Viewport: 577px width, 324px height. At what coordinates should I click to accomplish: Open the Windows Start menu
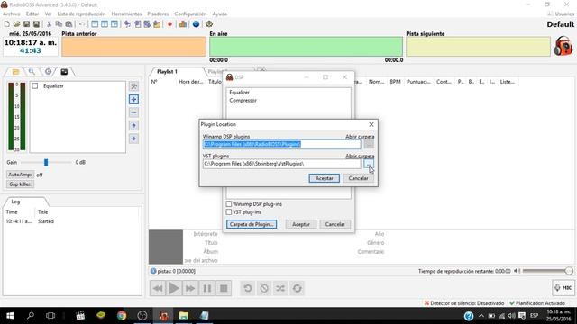(x=10, y=316)
